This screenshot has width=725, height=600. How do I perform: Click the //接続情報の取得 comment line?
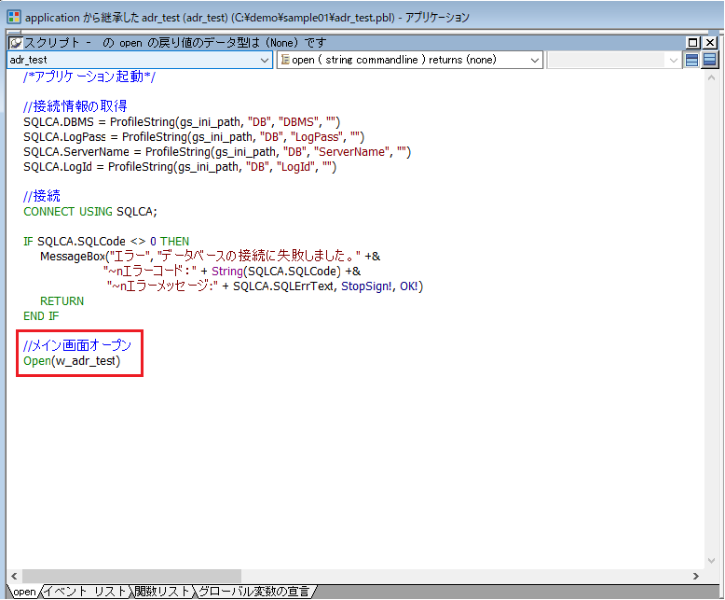75,105
